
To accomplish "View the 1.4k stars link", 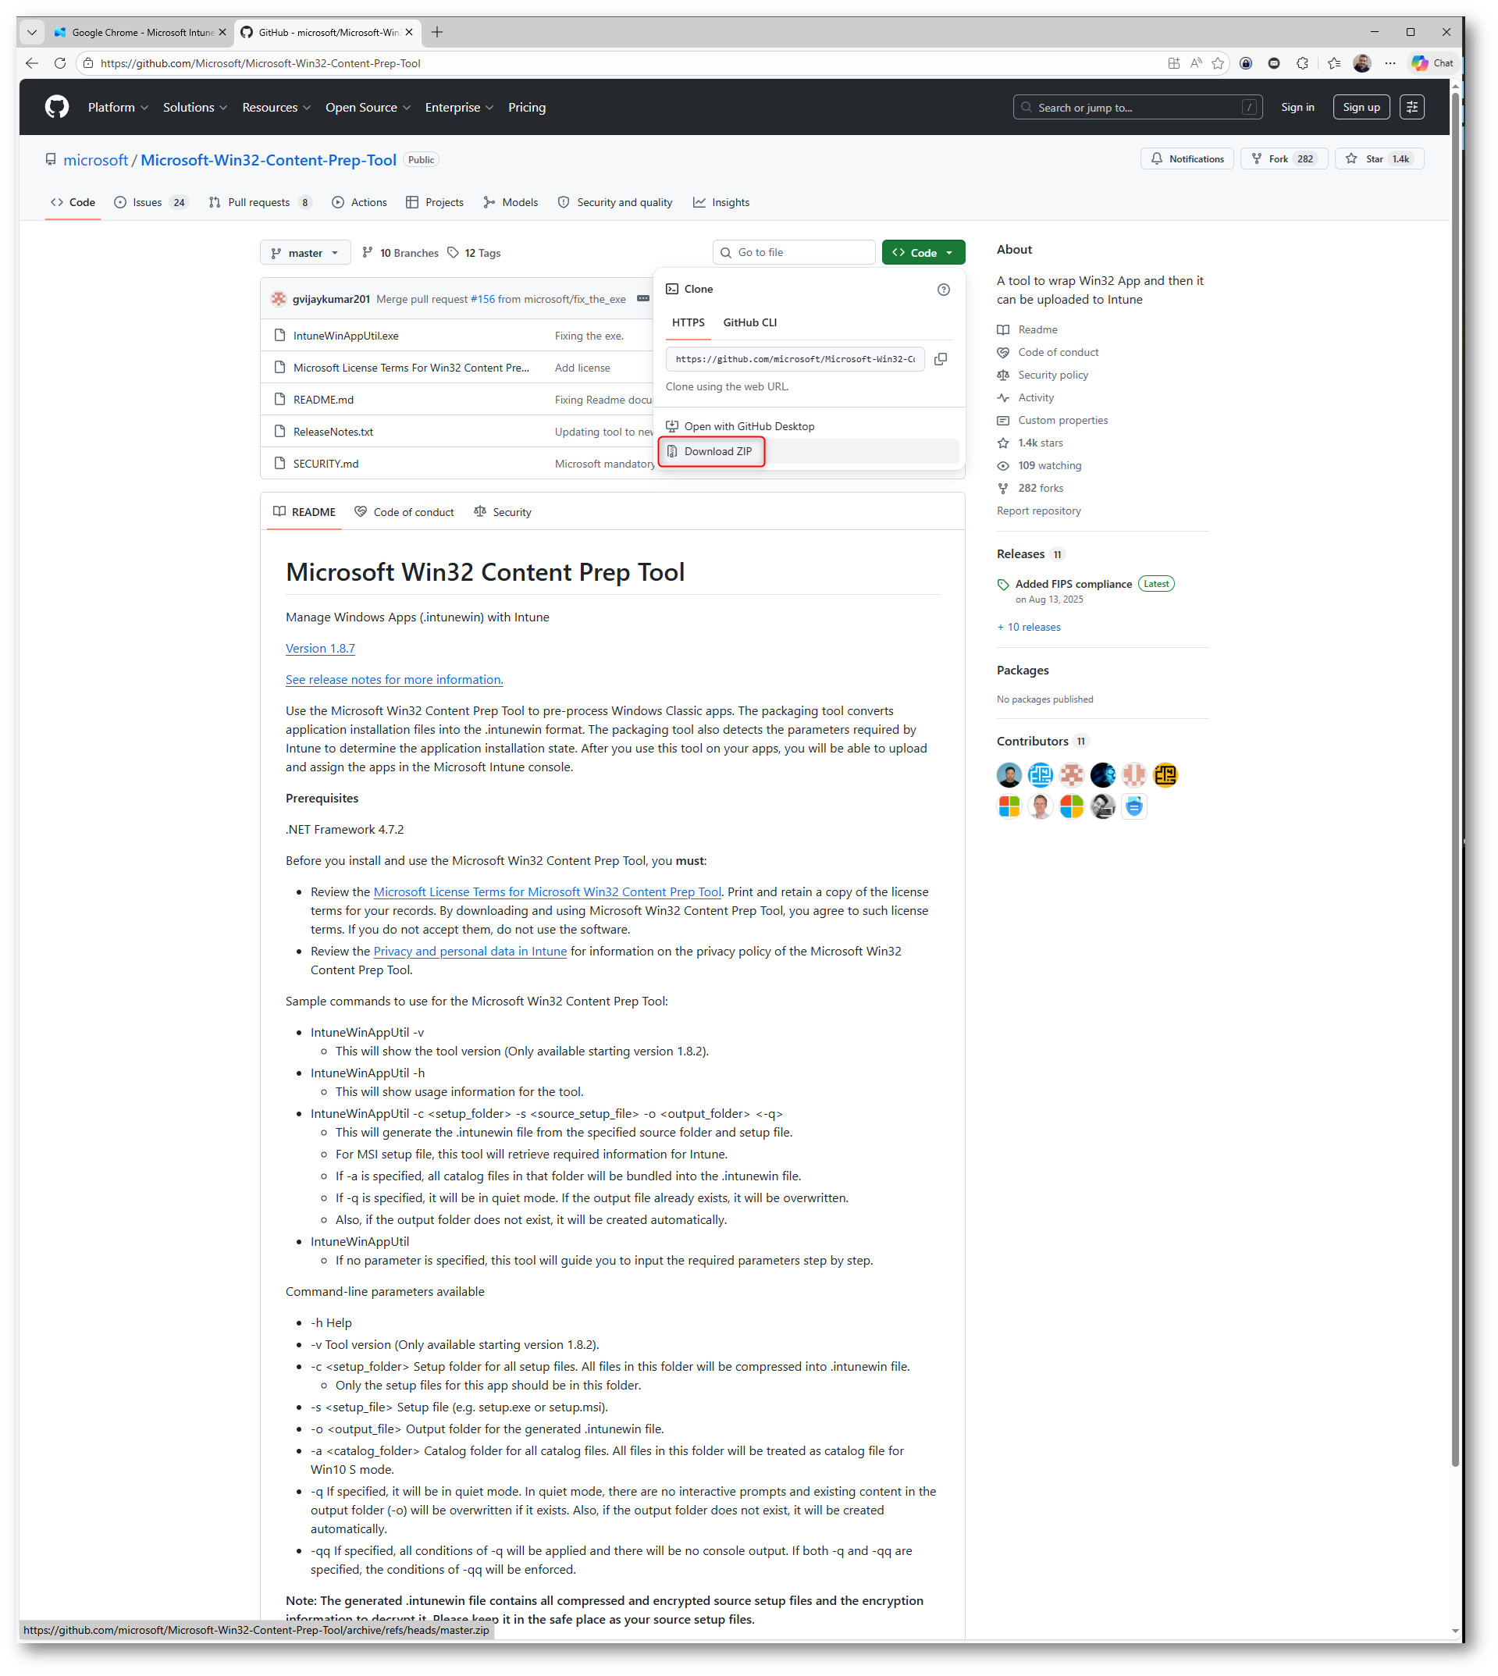I will pyautogui.click(x=1030, y=443).
